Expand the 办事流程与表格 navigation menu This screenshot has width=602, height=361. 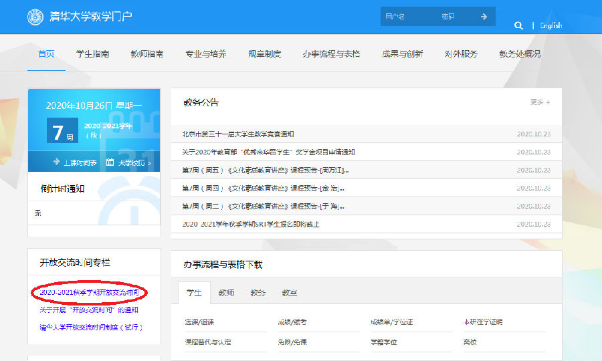[x=330, y=54]
